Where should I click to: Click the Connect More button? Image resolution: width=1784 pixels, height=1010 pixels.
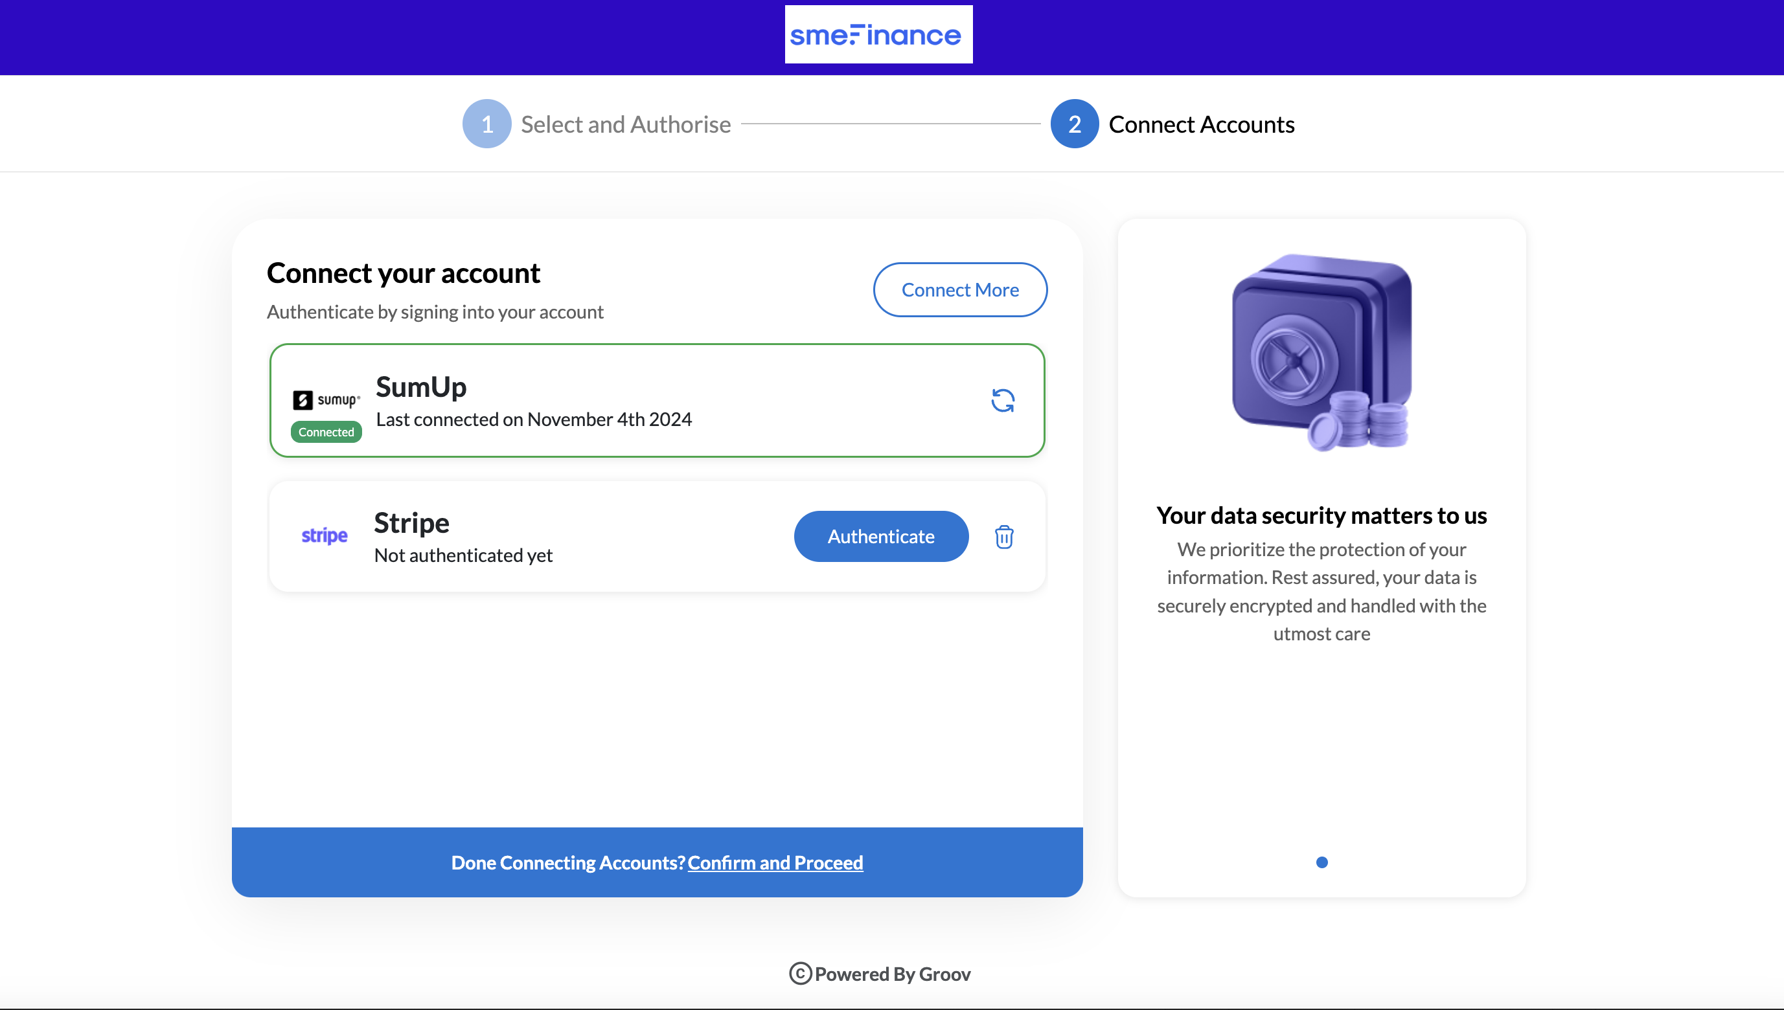pyautogui.click(x=961, y=290)
